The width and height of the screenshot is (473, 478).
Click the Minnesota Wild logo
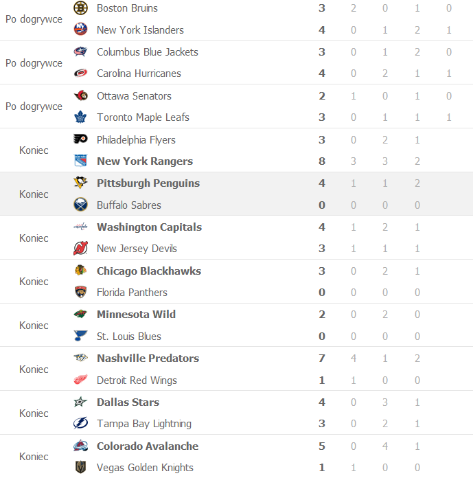coord(80,315)
